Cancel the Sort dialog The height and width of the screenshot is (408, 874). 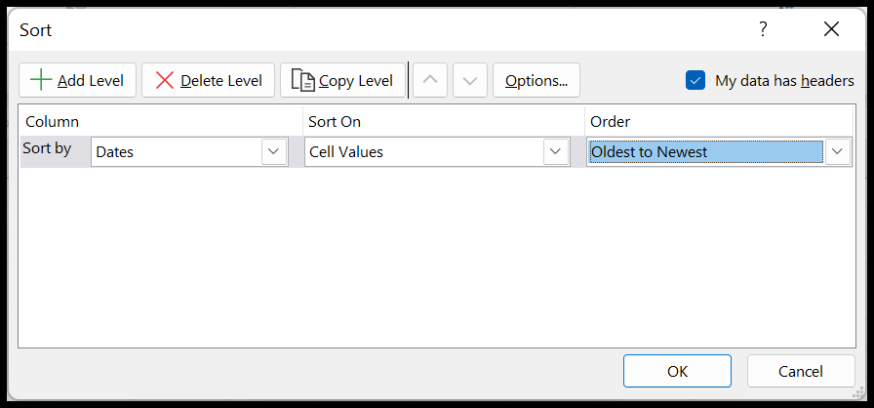click(x=801, y=371)
